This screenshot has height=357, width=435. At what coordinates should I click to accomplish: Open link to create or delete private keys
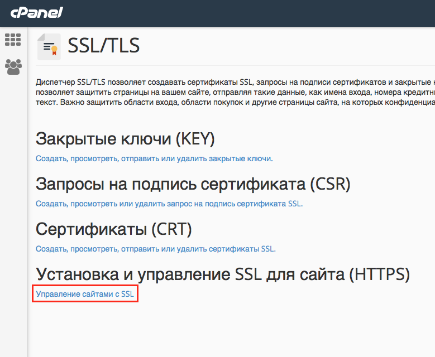pyautogui.click(x=154, y=158)
